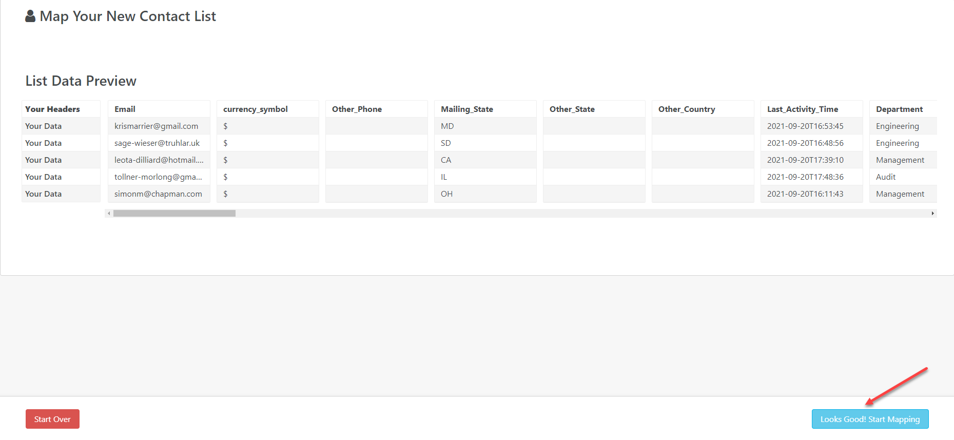This screenshot has height=440, width=954.
Task: Click Management in leota-dilliard row
Action: tap(900, 160)
